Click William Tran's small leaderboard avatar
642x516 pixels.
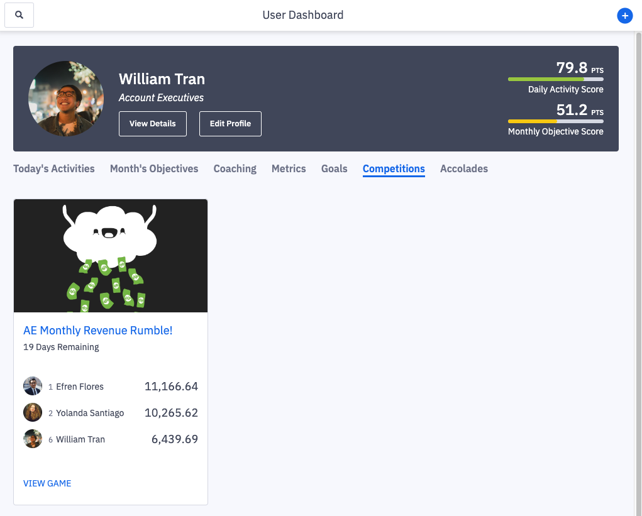(x=33, y=439)
